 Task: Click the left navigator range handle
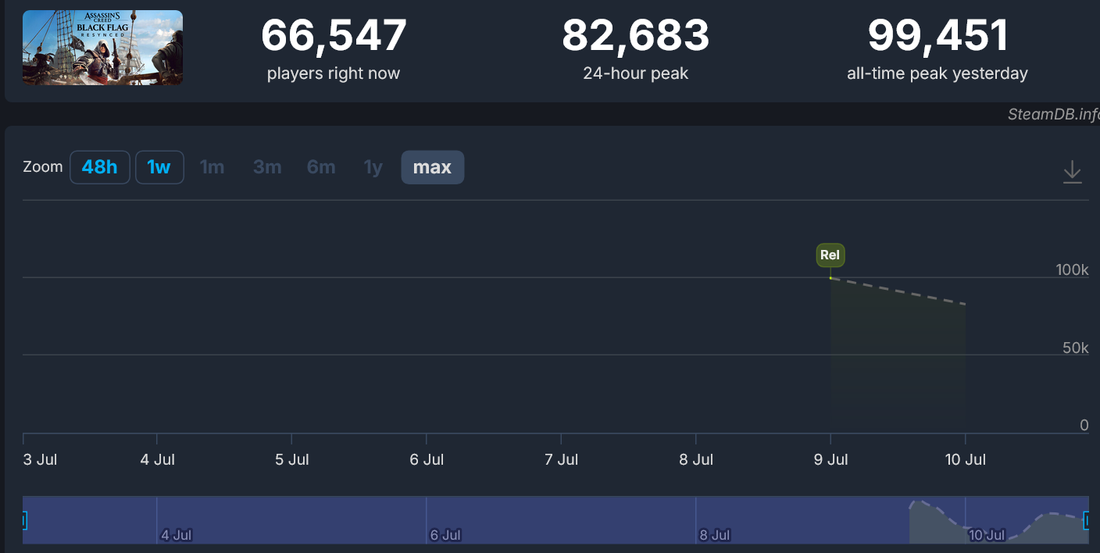click(x=23, y=520)
